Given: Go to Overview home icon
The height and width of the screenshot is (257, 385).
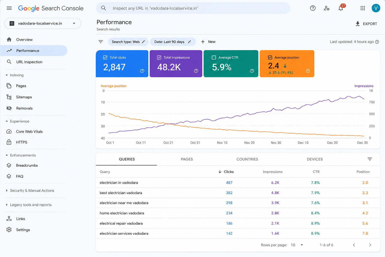Looking at the screenshot, I should [x=9, y=39].
